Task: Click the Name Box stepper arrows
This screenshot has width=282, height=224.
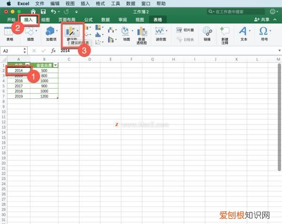Action: (24, 51)
